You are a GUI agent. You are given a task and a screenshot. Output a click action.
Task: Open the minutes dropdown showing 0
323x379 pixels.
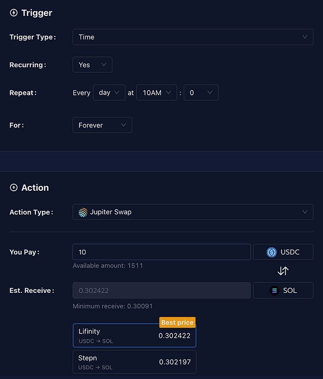click(x=201, y=93)
